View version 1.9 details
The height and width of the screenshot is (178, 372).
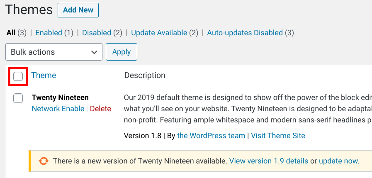269,161
